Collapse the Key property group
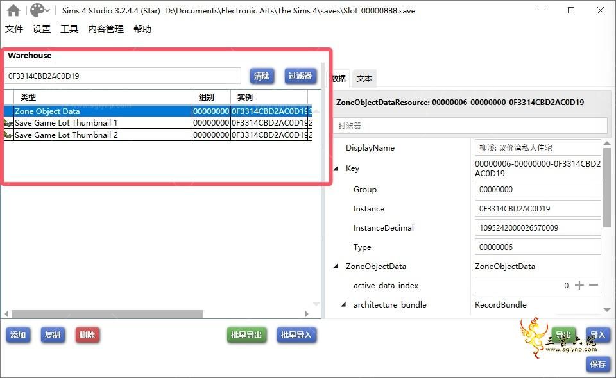The width and height of the screenshot is (616, 378). click(336, 168)
